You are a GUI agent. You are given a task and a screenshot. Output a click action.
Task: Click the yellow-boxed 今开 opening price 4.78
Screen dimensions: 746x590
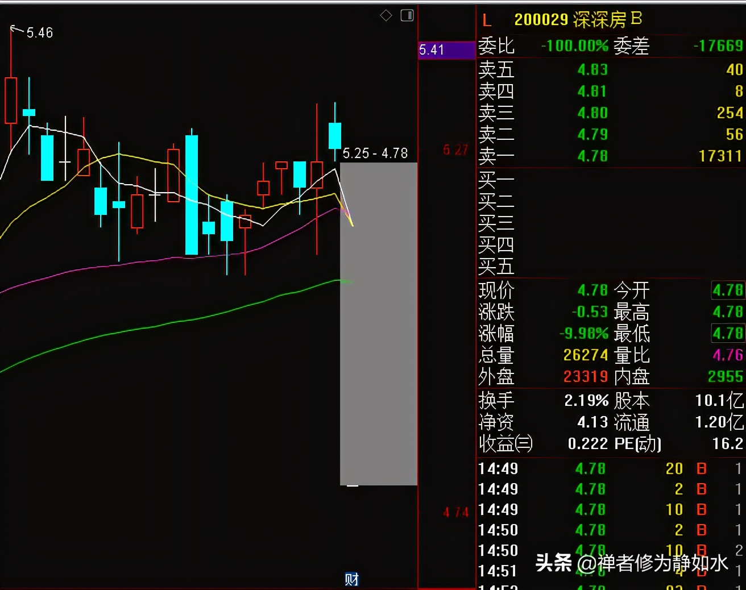727,290
